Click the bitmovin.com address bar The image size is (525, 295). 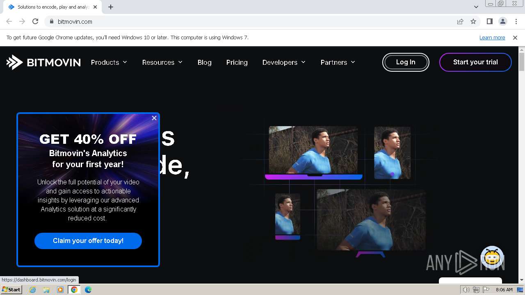(254, 21)
